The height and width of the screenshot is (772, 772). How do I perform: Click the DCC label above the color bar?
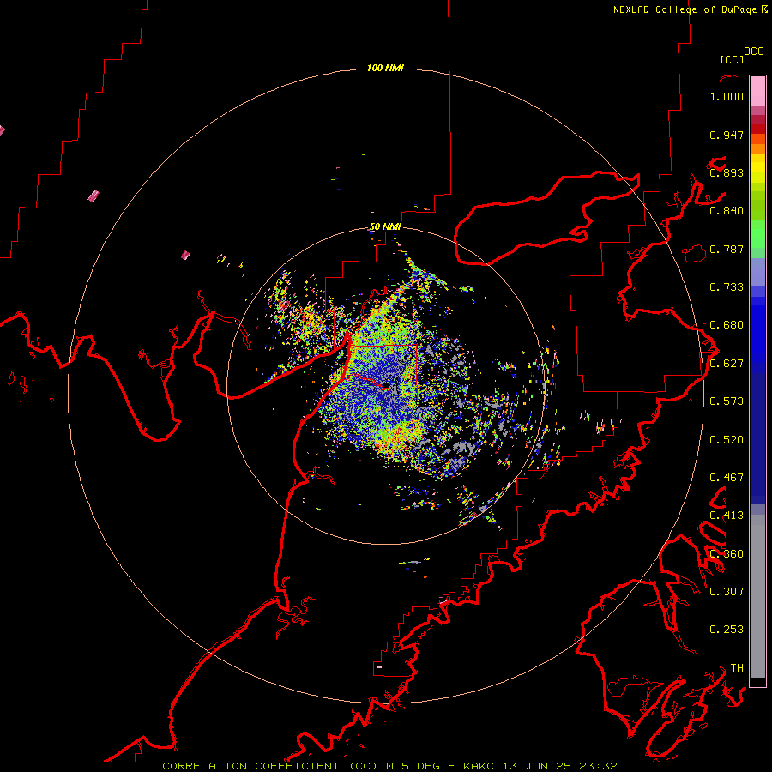(754, 51)
